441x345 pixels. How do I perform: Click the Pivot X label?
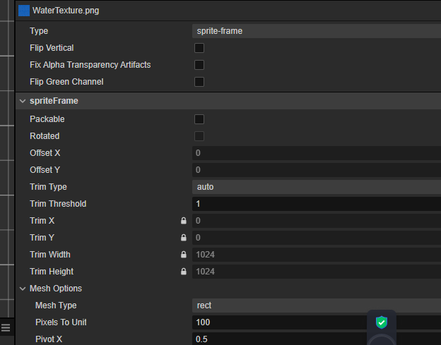pos(49,339)
